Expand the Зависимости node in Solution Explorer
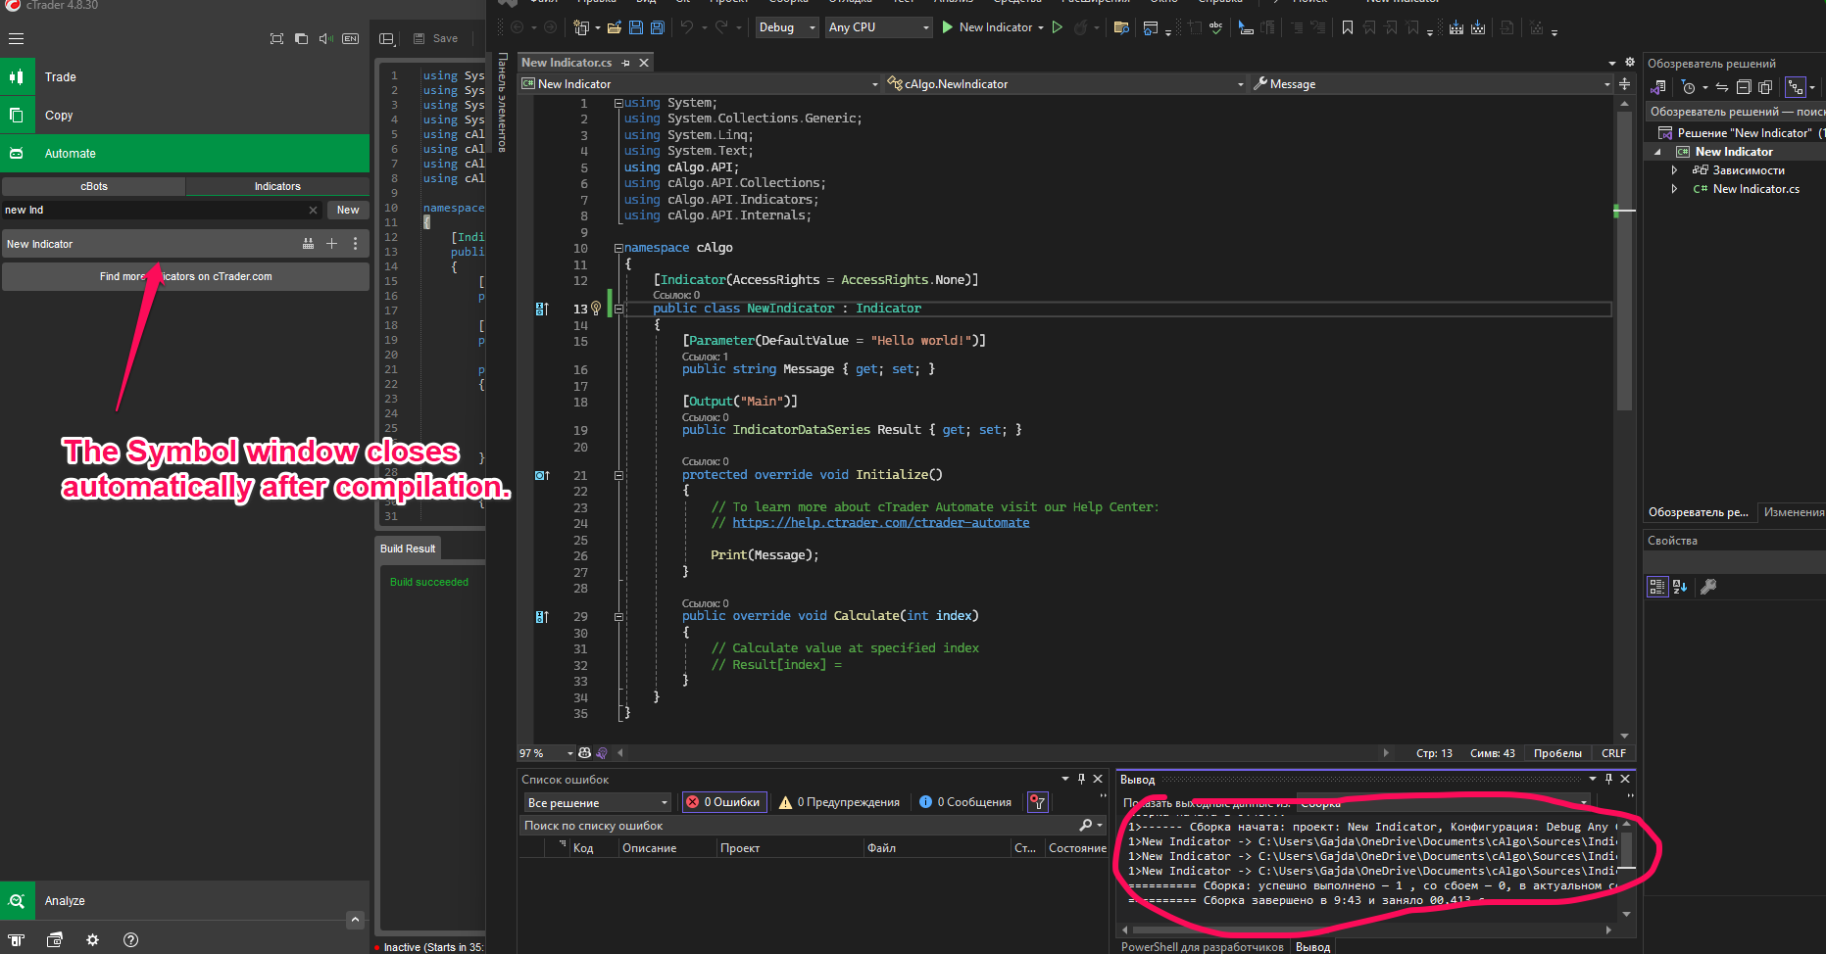Viewport: 1826px width, 954px height. pos(1674,170)
